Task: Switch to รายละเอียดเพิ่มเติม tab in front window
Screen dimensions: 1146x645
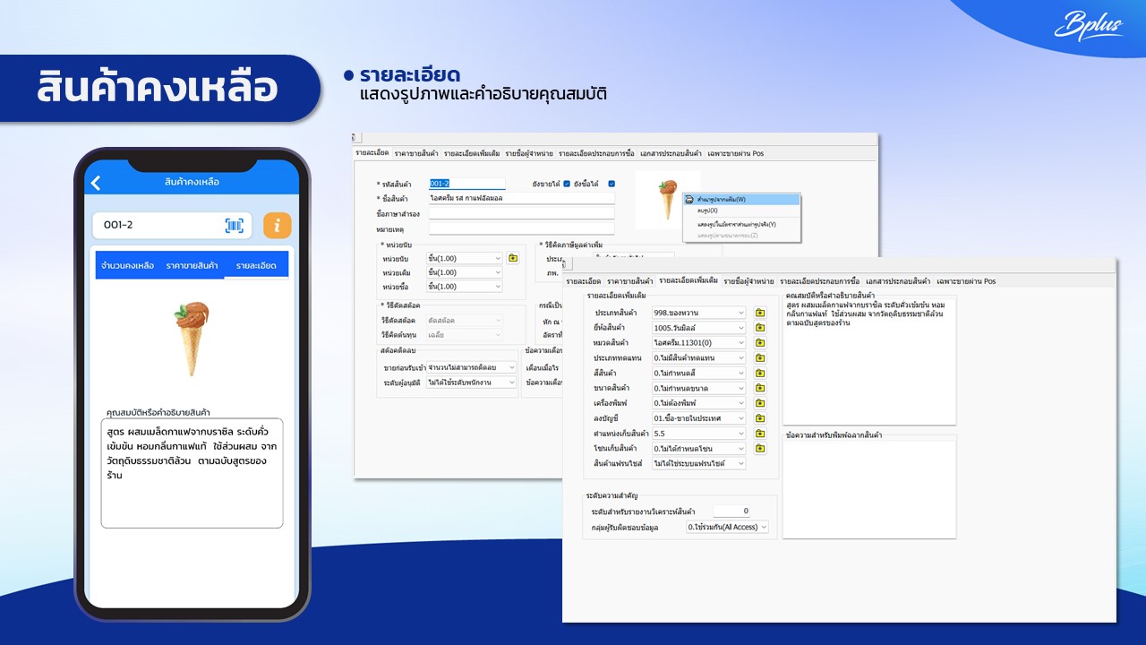Action: [x=688, y=280]
